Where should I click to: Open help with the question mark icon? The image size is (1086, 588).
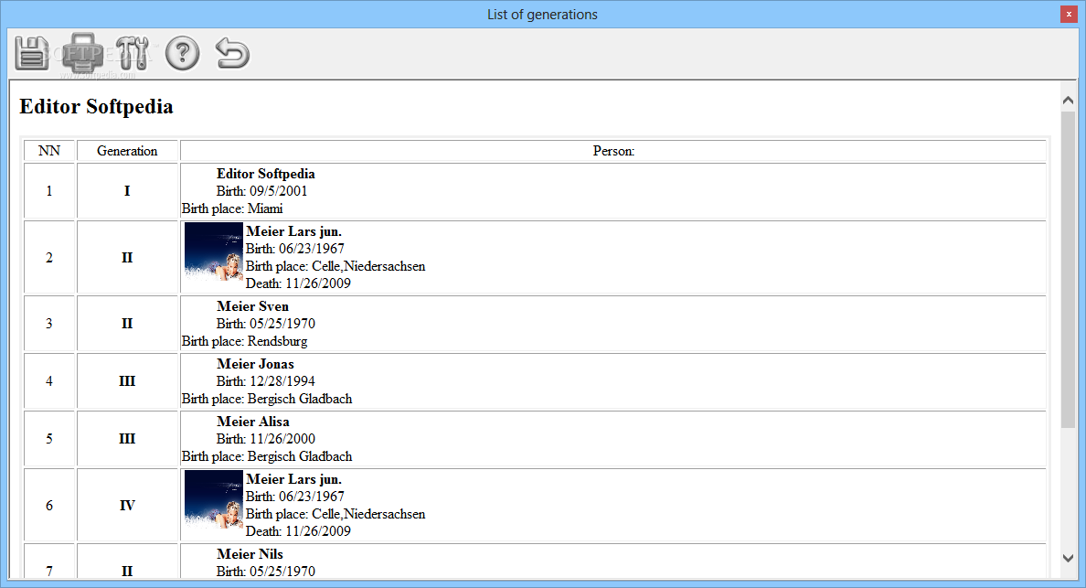pyautogui.click(x=182, y=53)
